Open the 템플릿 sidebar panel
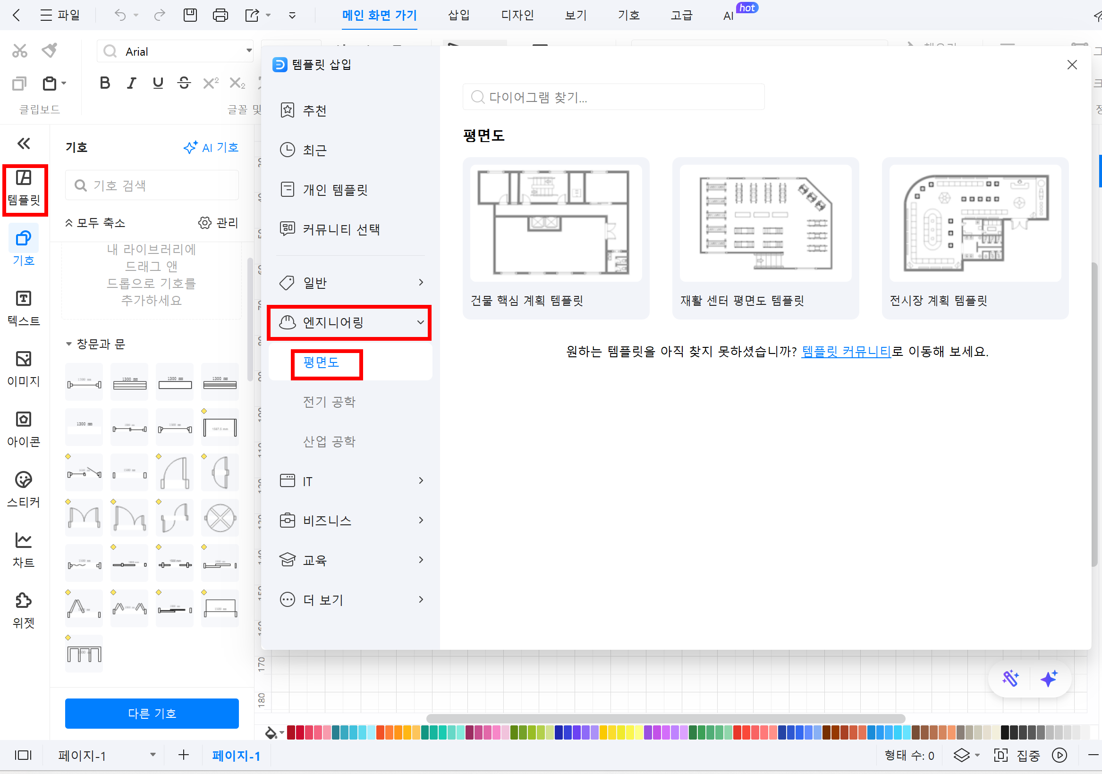The image size is (1102, 774). [x=24, y=188]
